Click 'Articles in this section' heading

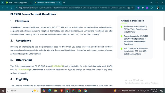tap(132, 21)
